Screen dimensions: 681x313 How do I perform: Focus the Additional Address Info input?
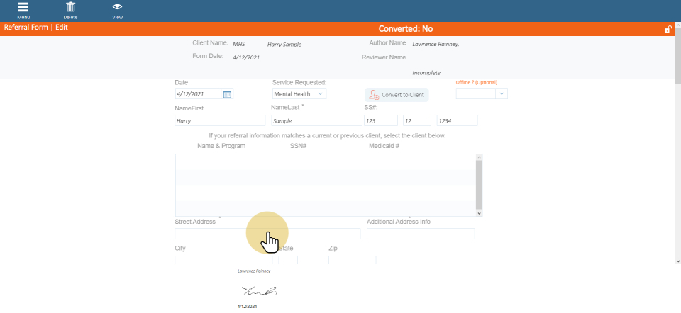421,234
